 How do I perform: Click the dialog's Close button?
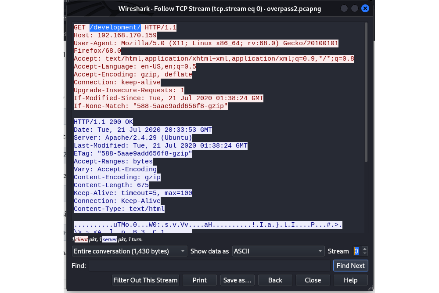(313, 280)
